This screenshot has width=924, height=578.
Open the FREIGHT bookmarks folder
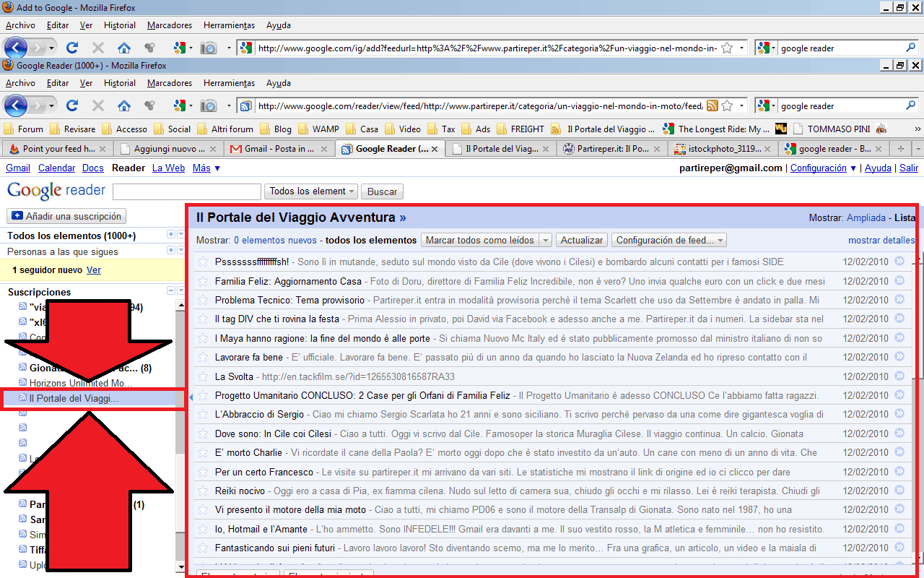(520, 129)
